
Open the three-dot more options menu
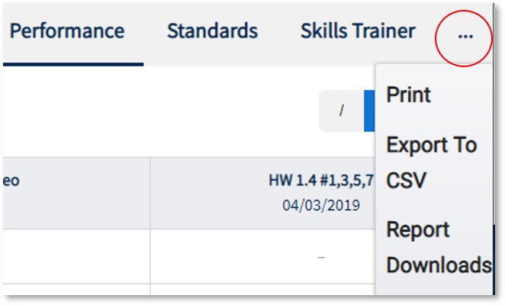[465, 35]
